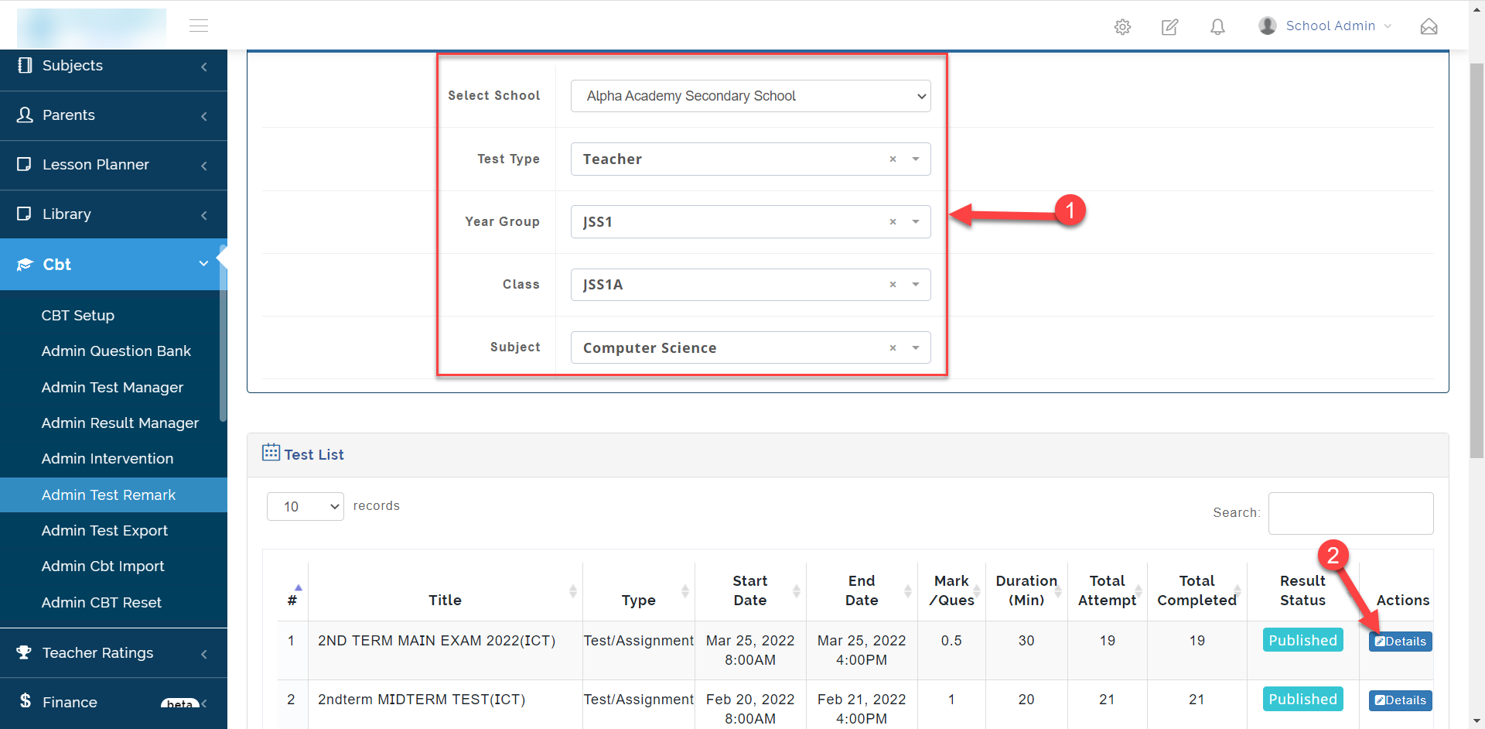Clear the Year Group JSS1 selection

(893, 221)
